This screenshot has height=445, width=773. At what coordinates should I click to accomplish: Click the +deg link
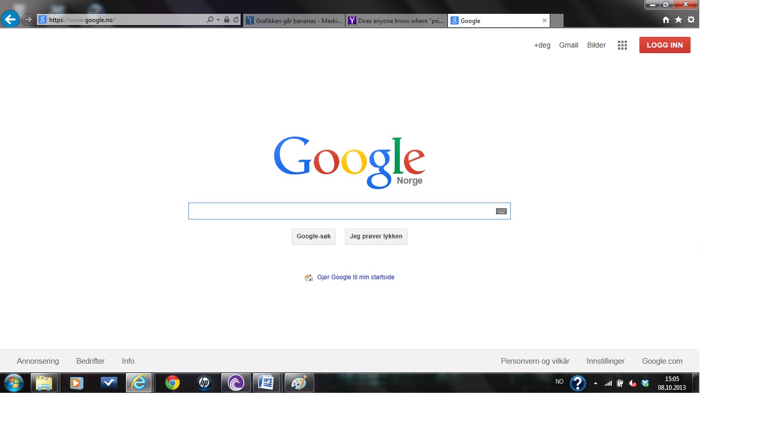pos(542,45)
